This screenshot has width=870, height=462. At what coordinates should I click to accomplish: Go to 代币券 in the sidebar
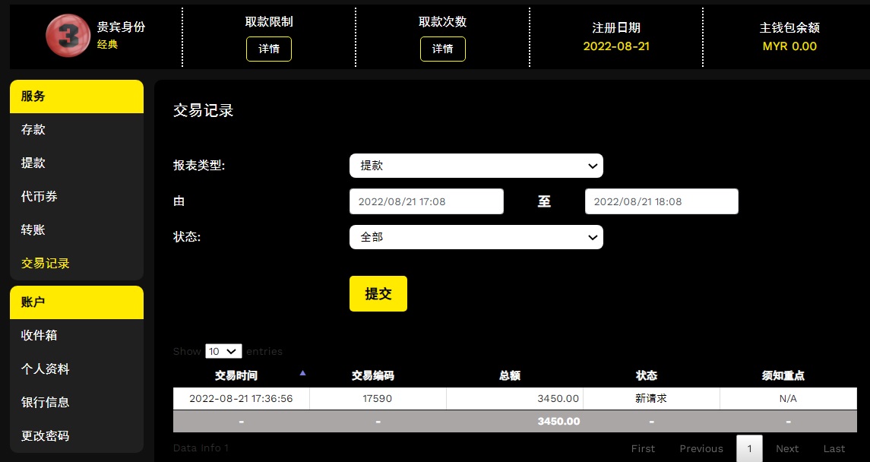[x=40, y=197]
